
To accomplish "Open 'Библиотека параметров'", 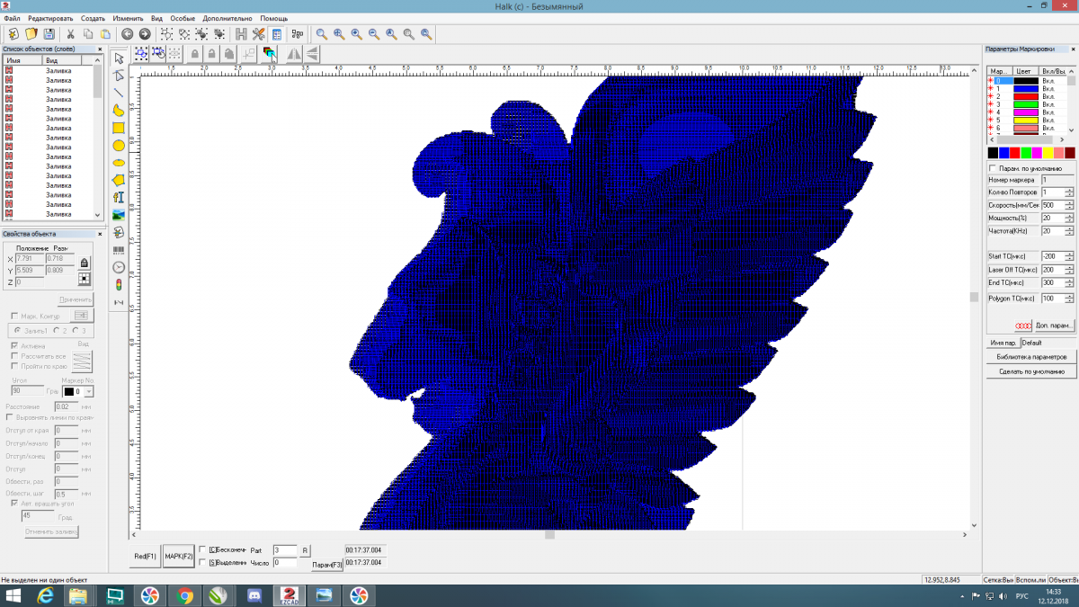I will (1030, 357).
